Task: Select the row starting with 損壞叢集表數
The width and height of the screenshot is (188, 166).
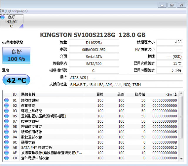Action: (91, 153)
